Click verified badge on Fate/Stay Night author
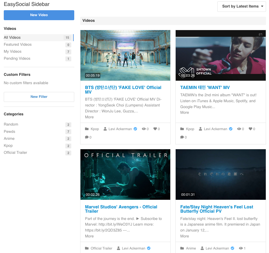 click(232, 248)
